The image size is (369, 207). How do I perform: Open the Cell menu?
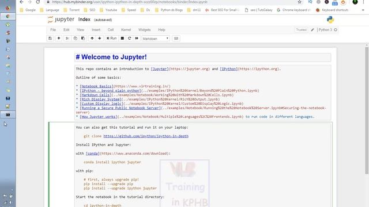[111, 30]
